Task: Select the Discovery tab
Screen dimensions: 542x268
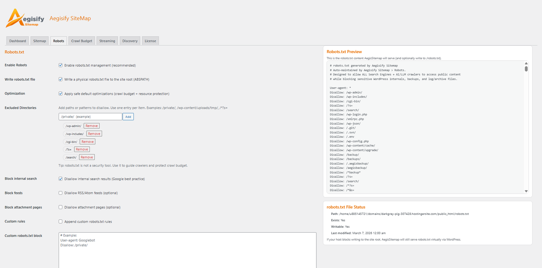Action: pyautogui.click(x=130, y=41)
